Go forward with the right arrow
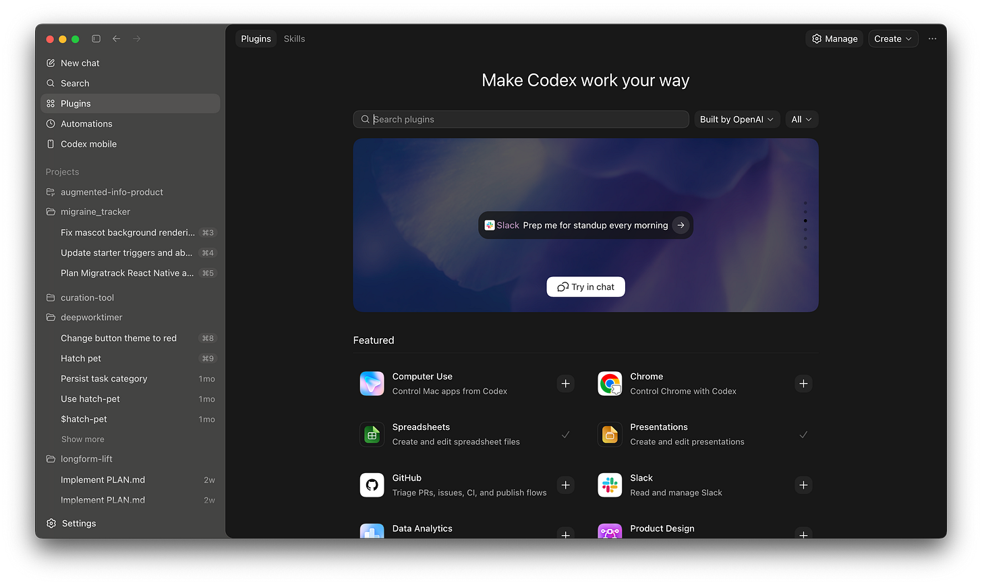 click(x=137, y=39)
